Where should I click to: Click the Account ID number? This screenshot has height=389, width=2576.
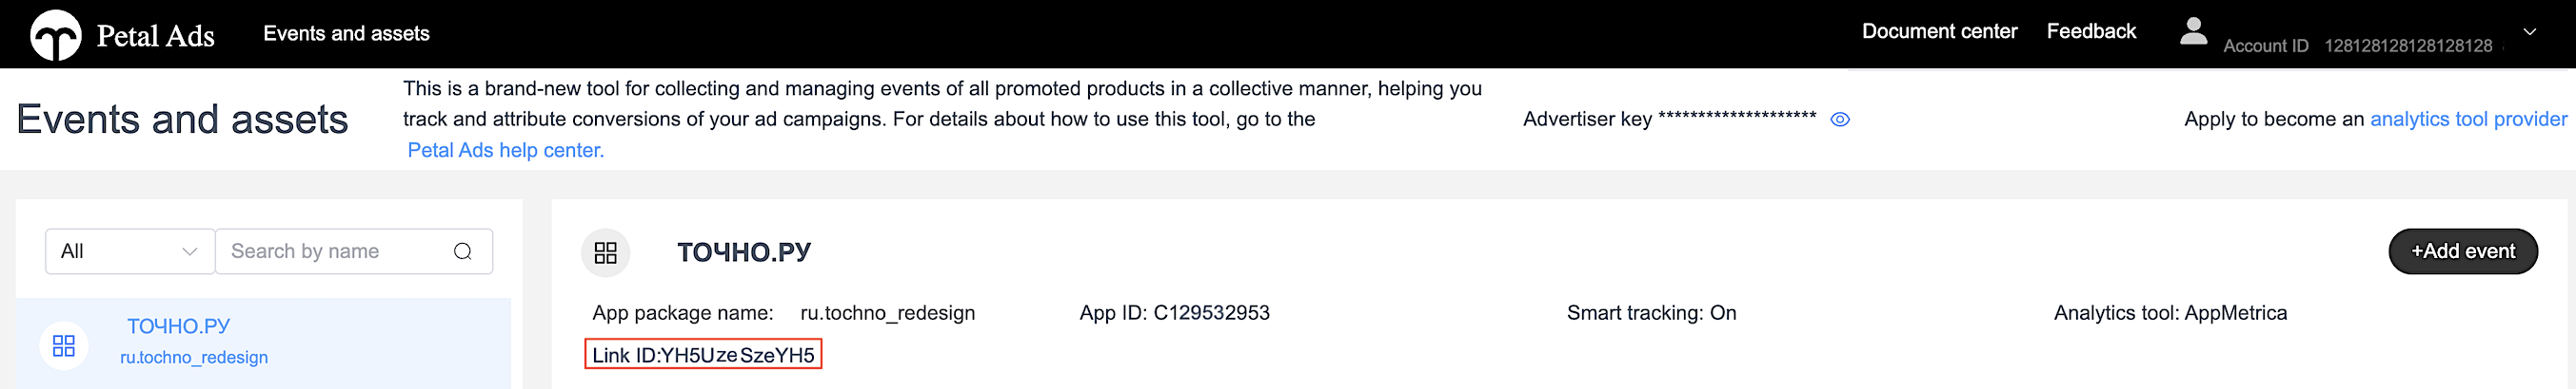point(2407,46)
